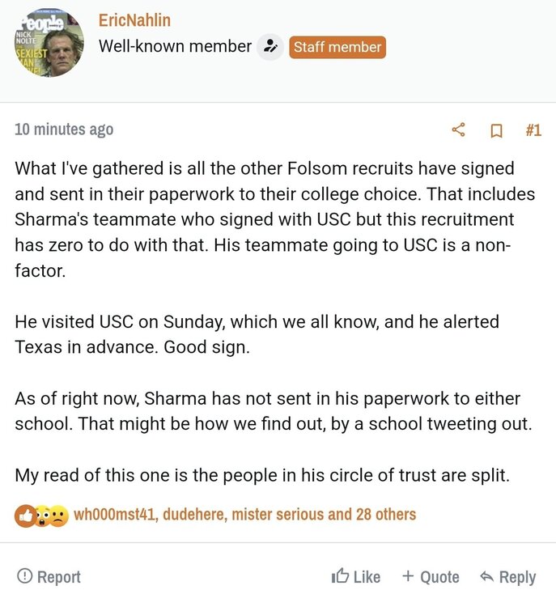The image size is (556, 607).
Task: Open the EricNahlin username link
Action: 134,20
